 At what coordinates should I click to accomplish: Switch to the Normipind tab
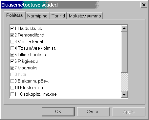pos(37,16)
